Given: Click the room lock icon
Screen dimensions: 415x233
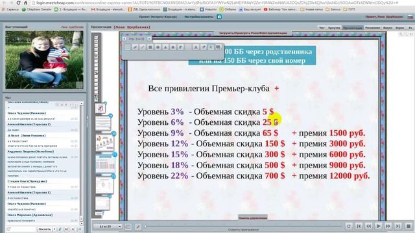Looking at the screenshot, I should (x=219, y=17).
